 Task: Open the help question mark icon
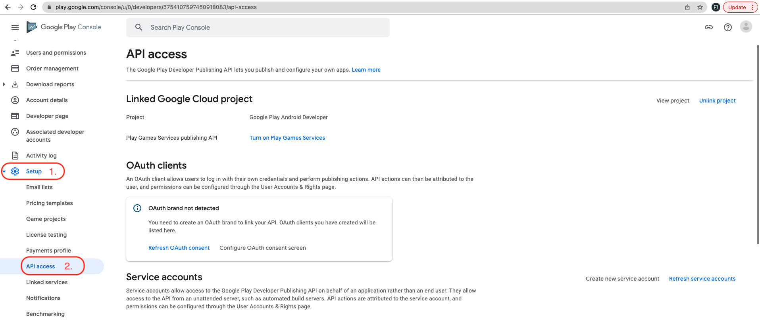tap(728, 27)
